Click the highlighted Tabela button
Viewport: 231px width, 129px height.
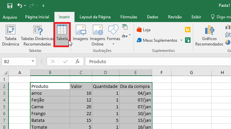(62, 35)
